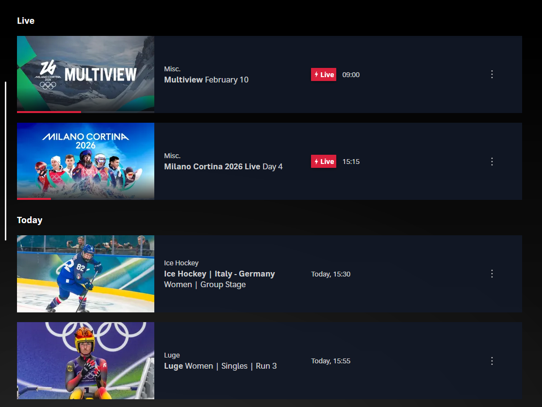
Task: Open more options for Luge Women Singles
Action: [492, 361]
